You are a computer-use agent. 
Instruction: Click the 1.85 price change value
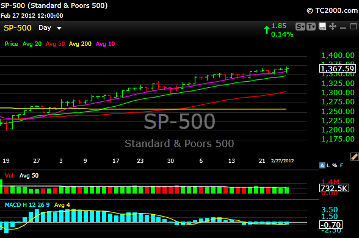tap(278, 26)
